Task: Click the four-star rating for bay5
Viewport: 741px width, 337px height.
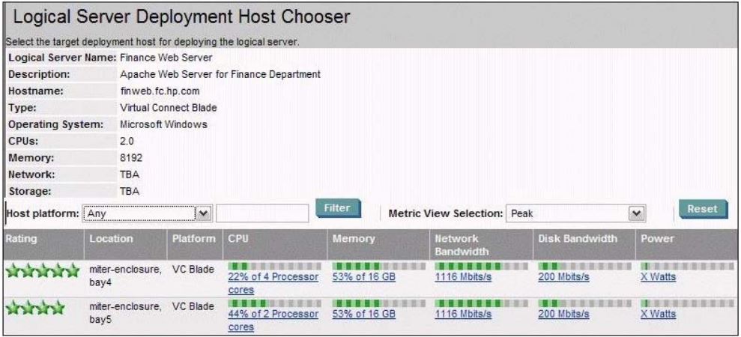Action: (x=35, y=308)
